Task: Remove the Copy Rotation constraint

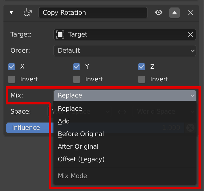Action: 191,13
